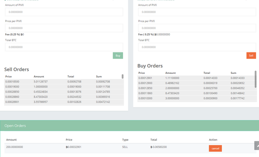Click sell order amount 3.55786957
This screenshot has height=157, width=259.
pyautogui.click(x=40, y=102)
